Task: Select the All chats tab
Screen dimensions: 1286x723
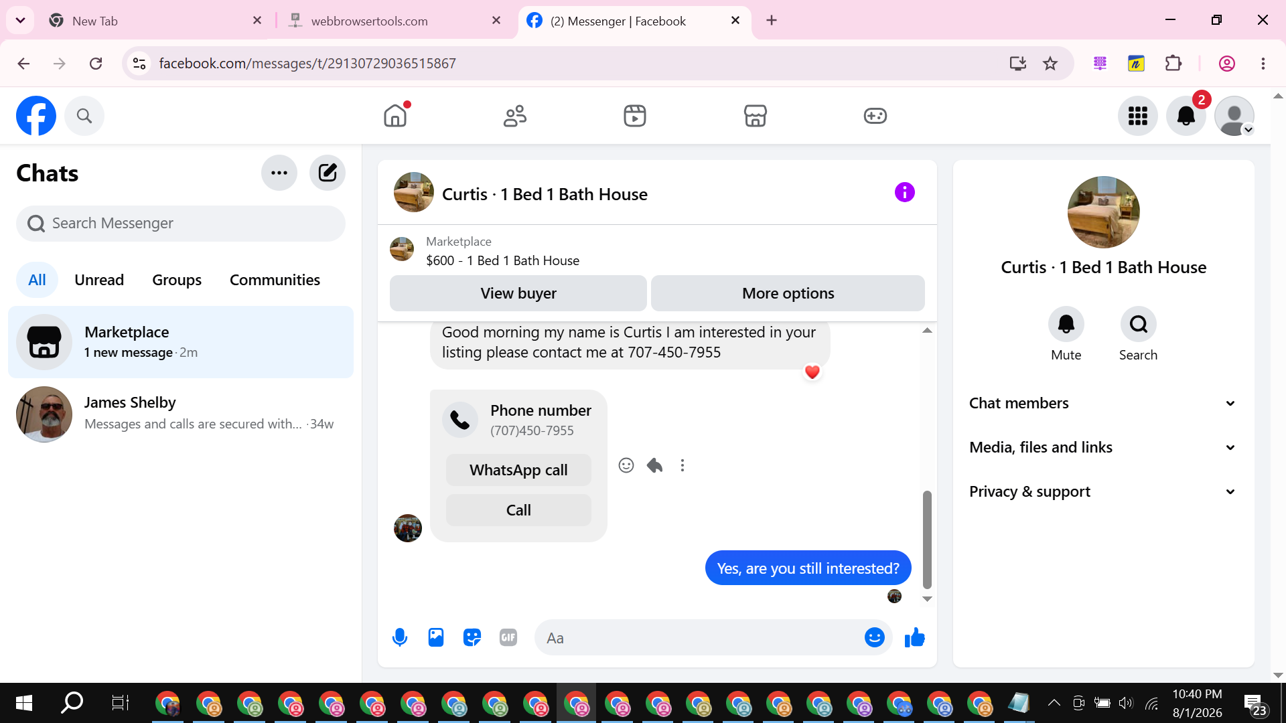Action: click(x=37, y=280)
